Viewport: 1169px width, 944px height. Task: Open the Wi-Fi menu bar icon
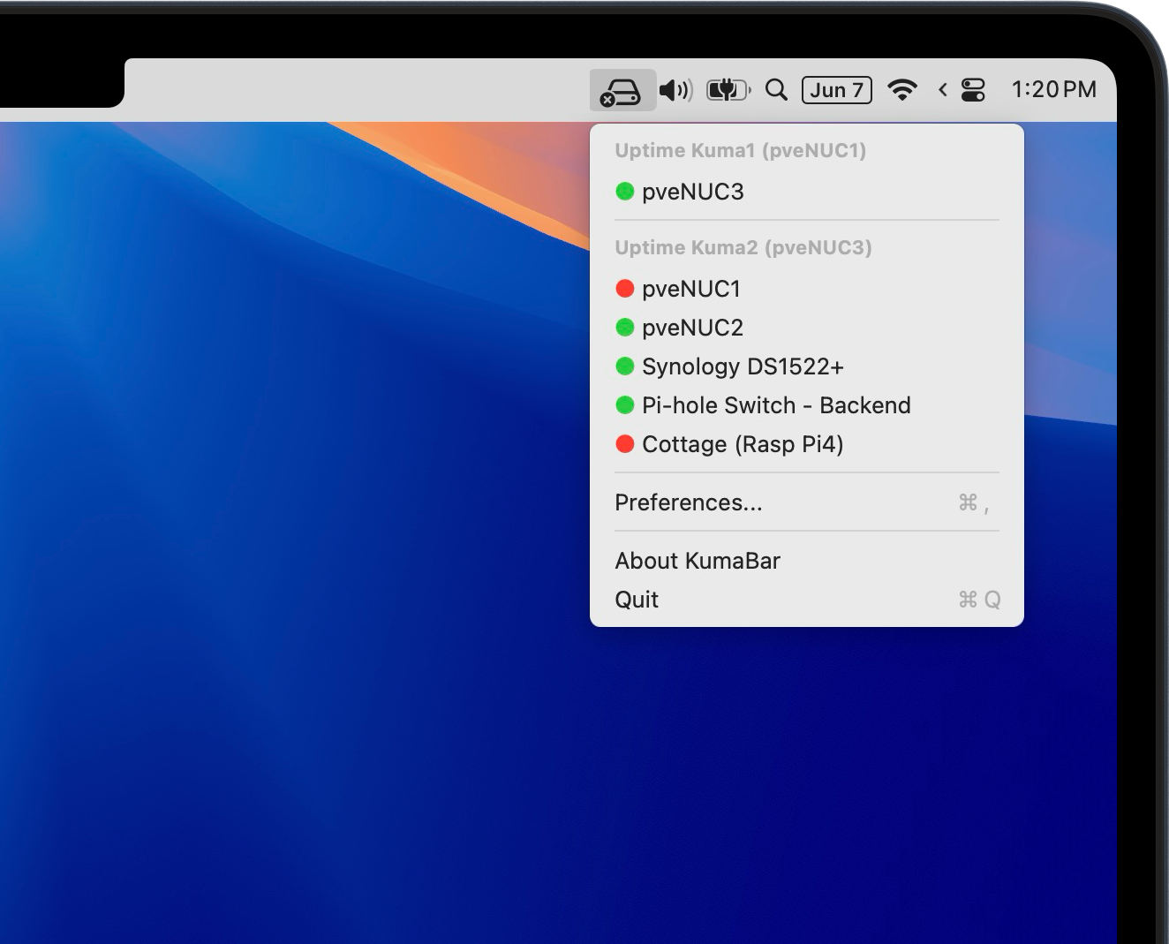[x=902, y=90]
